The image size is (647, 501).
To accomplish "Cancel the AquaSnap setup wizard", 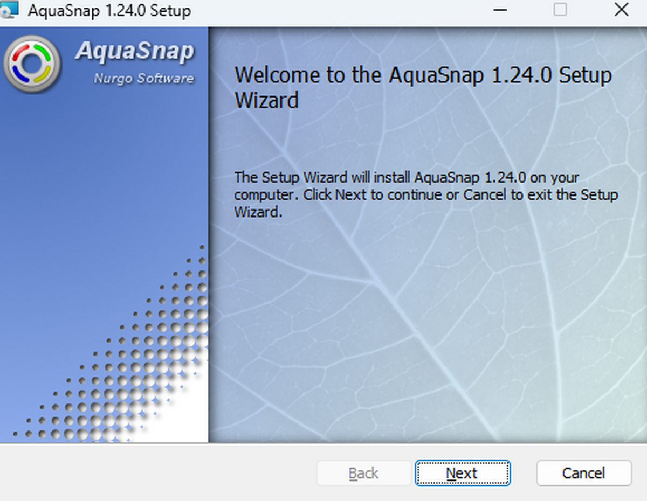I will tap(584, 473).
